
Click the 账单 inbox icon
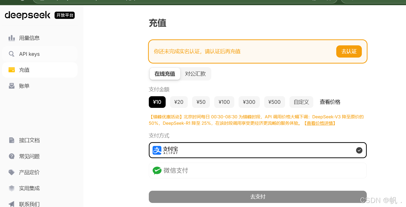12,86
